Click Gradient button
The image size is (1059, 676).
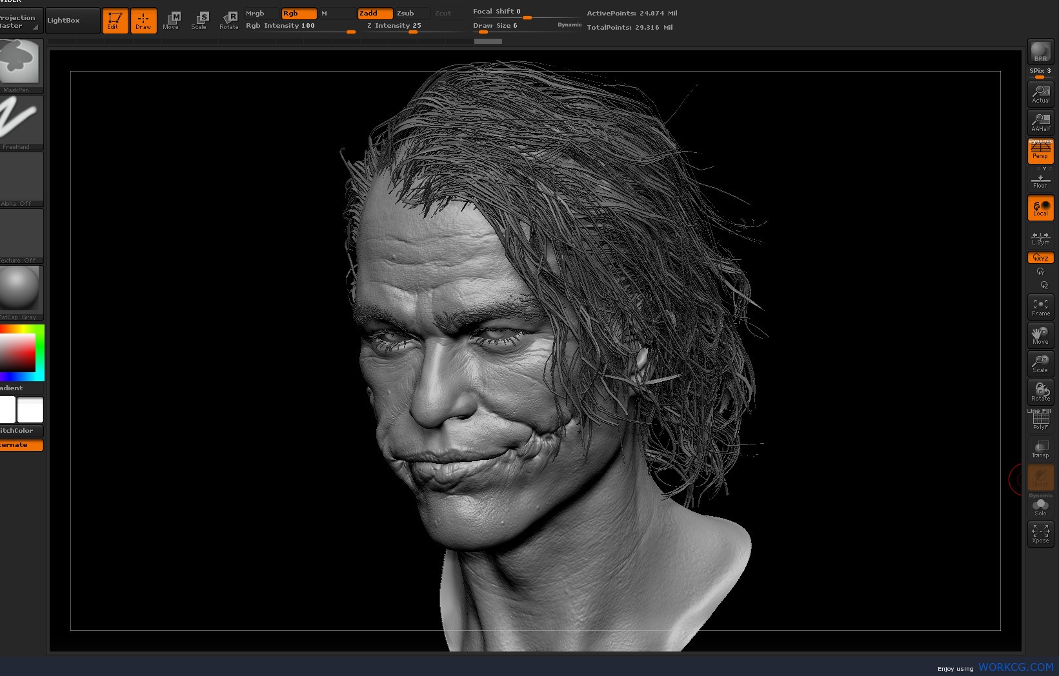pyautogui.click(x=21, y=388)
